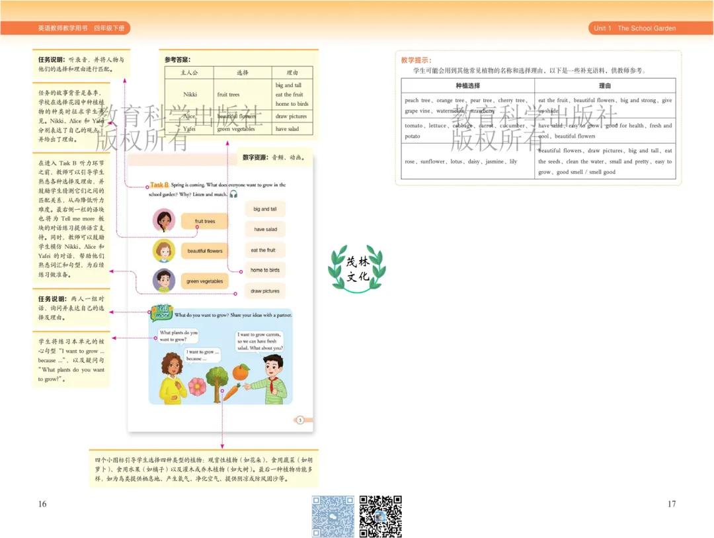Click the pink flower picture
The height and width of the screenshot is (538, 714).
coord(197,386)
